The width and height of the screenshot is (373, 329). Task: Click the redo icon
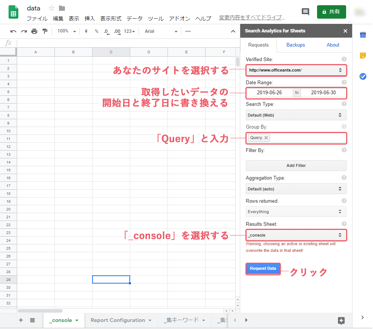point(24,31)
